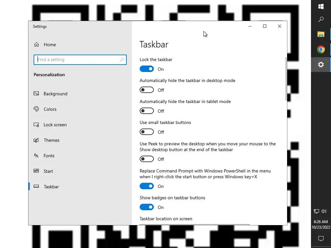Focus the Find a setting box
This screenshot has width=331, height=248.
pos(80,60)
